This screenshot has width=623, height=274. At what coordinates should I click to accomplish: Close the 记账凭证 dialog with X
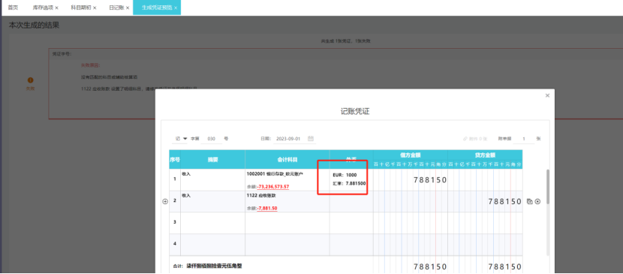coord(547,95)
